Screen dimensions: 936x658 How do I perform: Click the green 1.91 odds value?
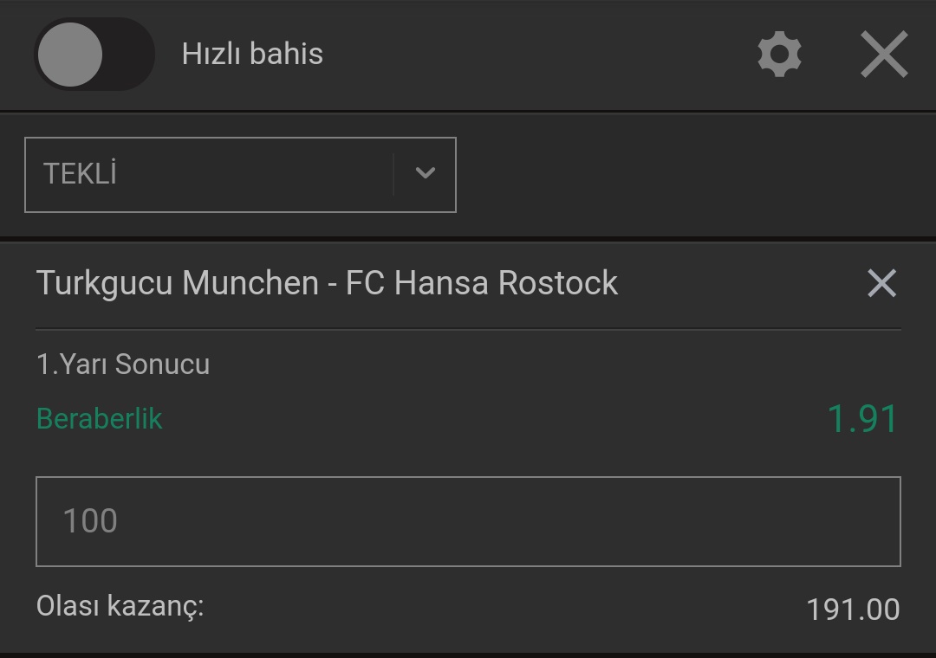[x=863, y=419]
